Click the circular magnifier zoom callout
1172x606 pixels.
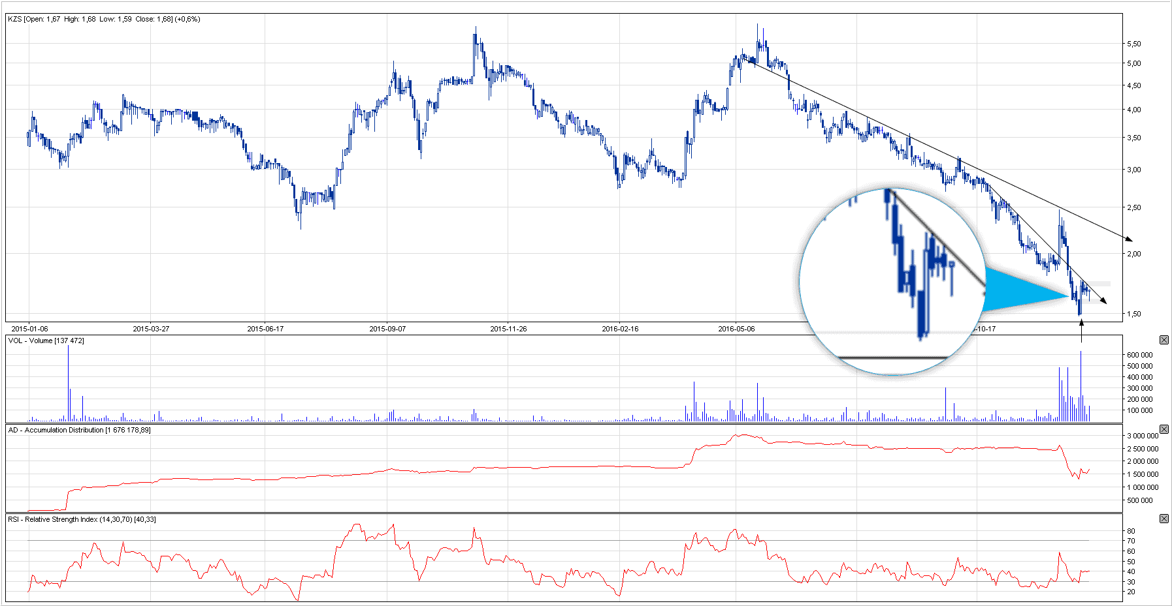pyautogui.click(x=892, y=281)
